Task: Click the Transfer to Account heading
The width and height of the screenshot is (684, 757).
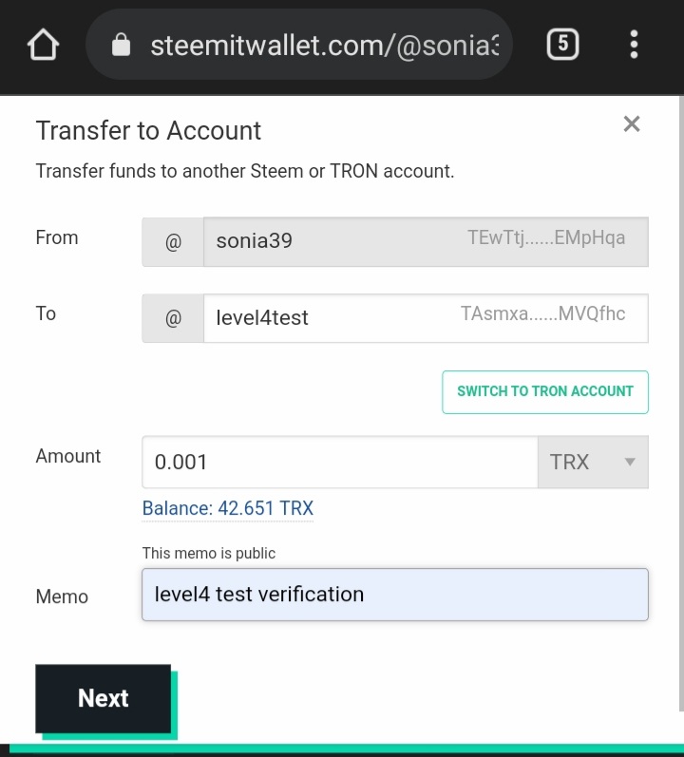Action: 148,131
